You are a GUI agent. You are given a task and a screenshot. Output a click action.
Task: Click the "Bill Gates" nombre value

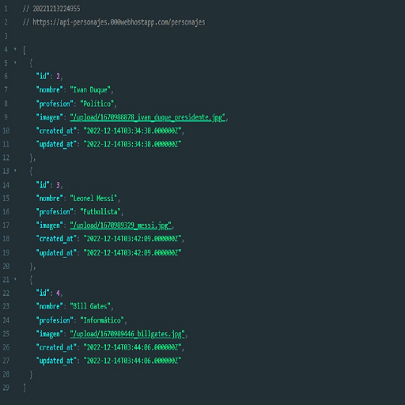coord(90,306)
